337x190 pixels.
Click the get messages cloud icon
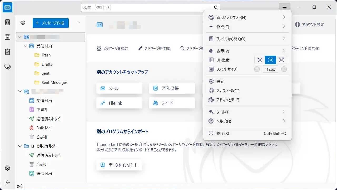[23, 23]
